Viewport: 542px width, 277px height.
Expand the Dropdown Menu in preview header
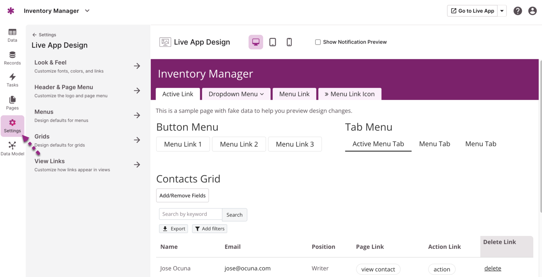236,94
